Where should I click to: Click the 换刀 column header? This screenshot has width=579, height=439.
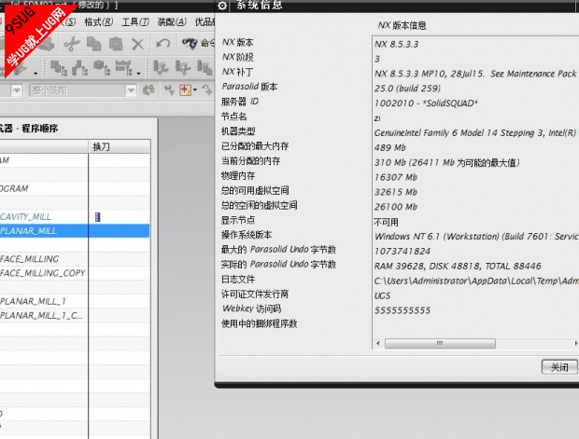point(120,146)
